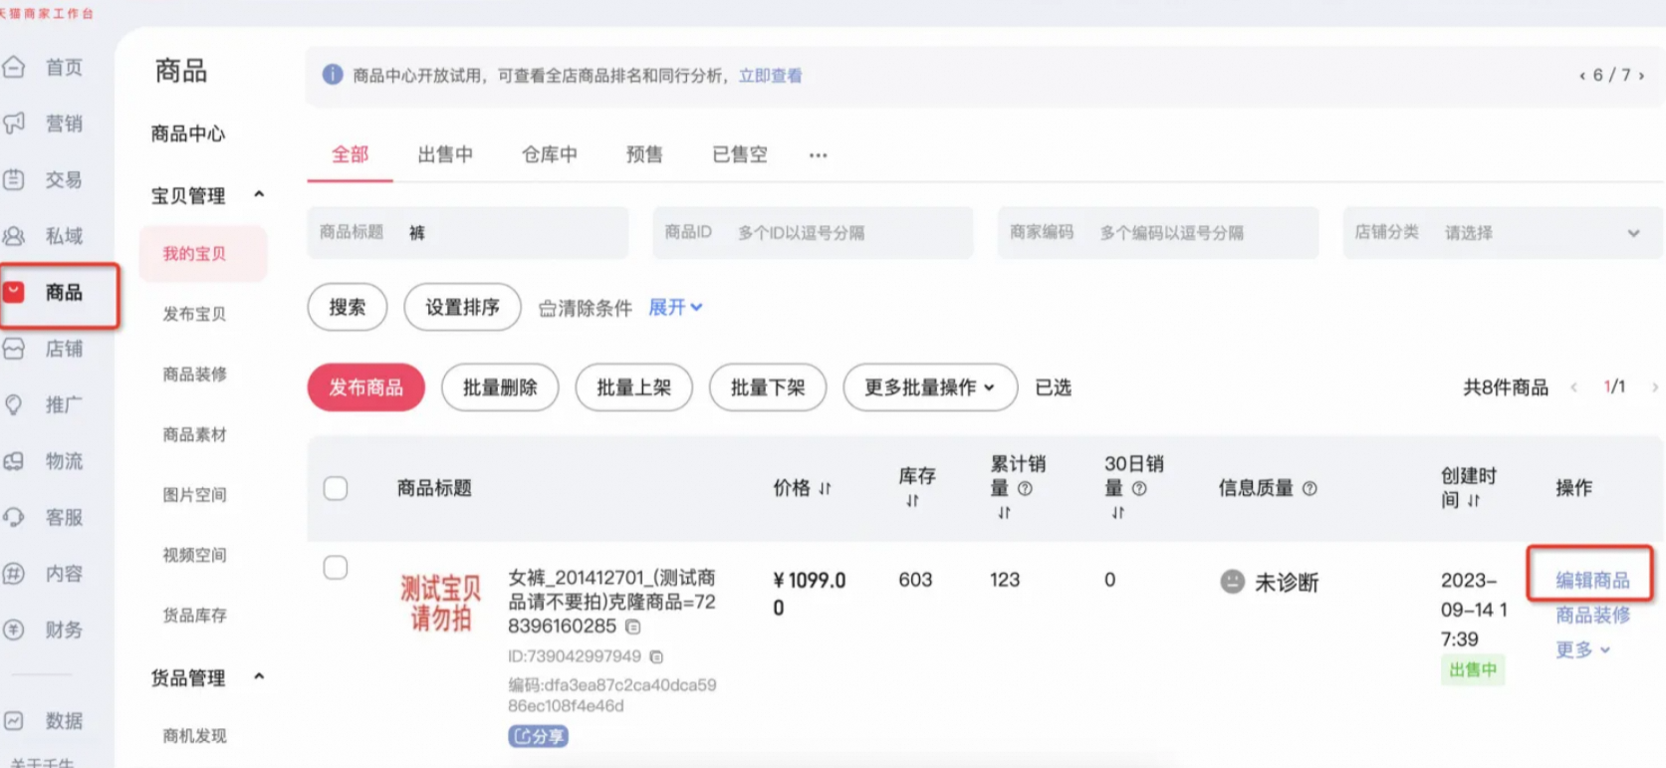Open 货品库存 in the submenu
The width and height of the screenshot is (1666, 768).
tap(195, 616)
